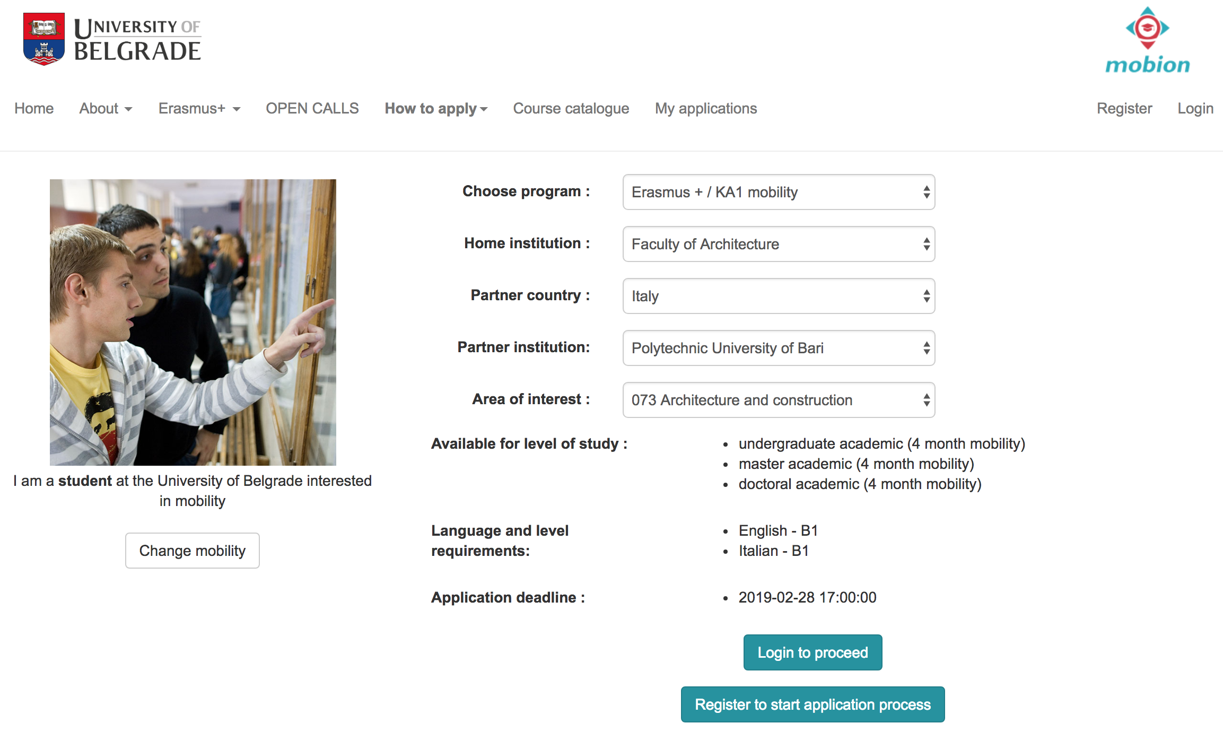The width and height of the screenshot is (1223, 732).
Task: Open the OPEN CALLS page
Action: (x=312, y=108)
